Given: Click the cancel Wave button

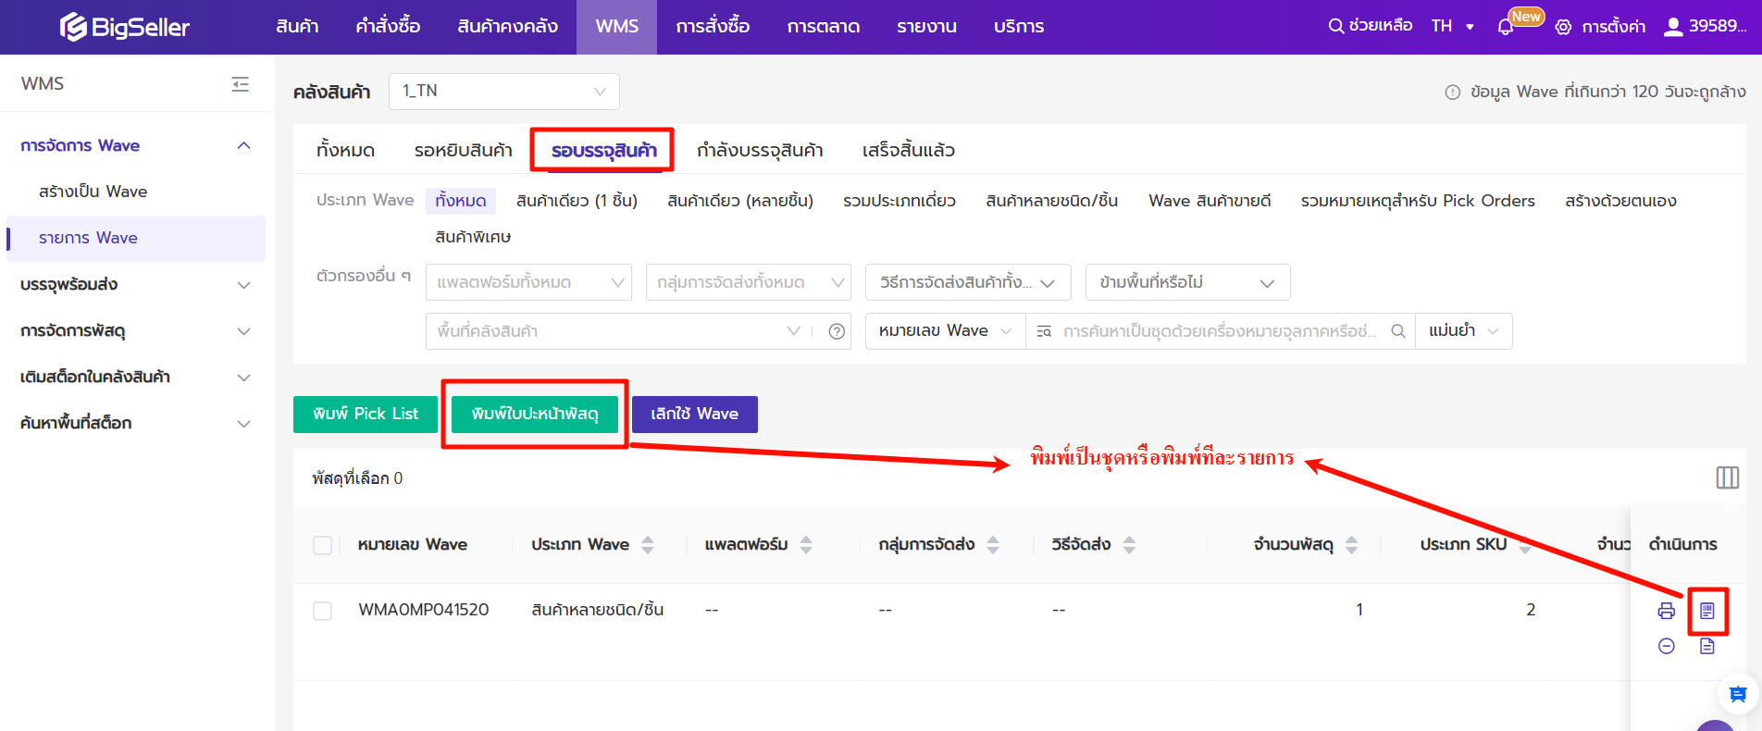Looking at the screenshot, I should (694, 414).
